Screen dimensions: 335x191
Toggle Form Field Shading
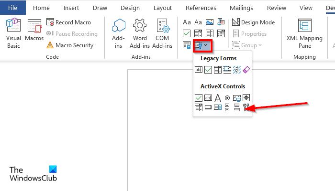[237, 70]
